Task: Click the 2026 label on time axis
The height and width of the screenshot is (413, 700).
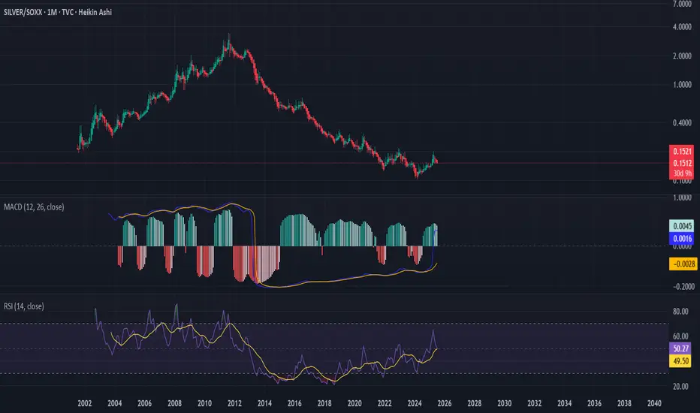Action: click(445, 404)
